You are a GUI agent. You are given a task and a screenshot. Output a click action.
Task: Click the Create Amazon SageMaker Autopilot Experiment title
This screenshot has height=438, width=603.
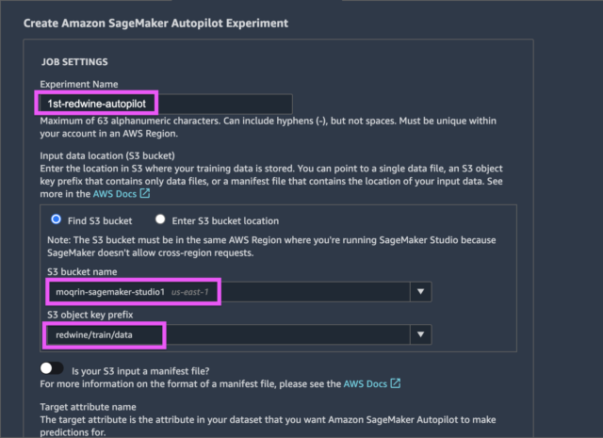(x=155, y=23)
